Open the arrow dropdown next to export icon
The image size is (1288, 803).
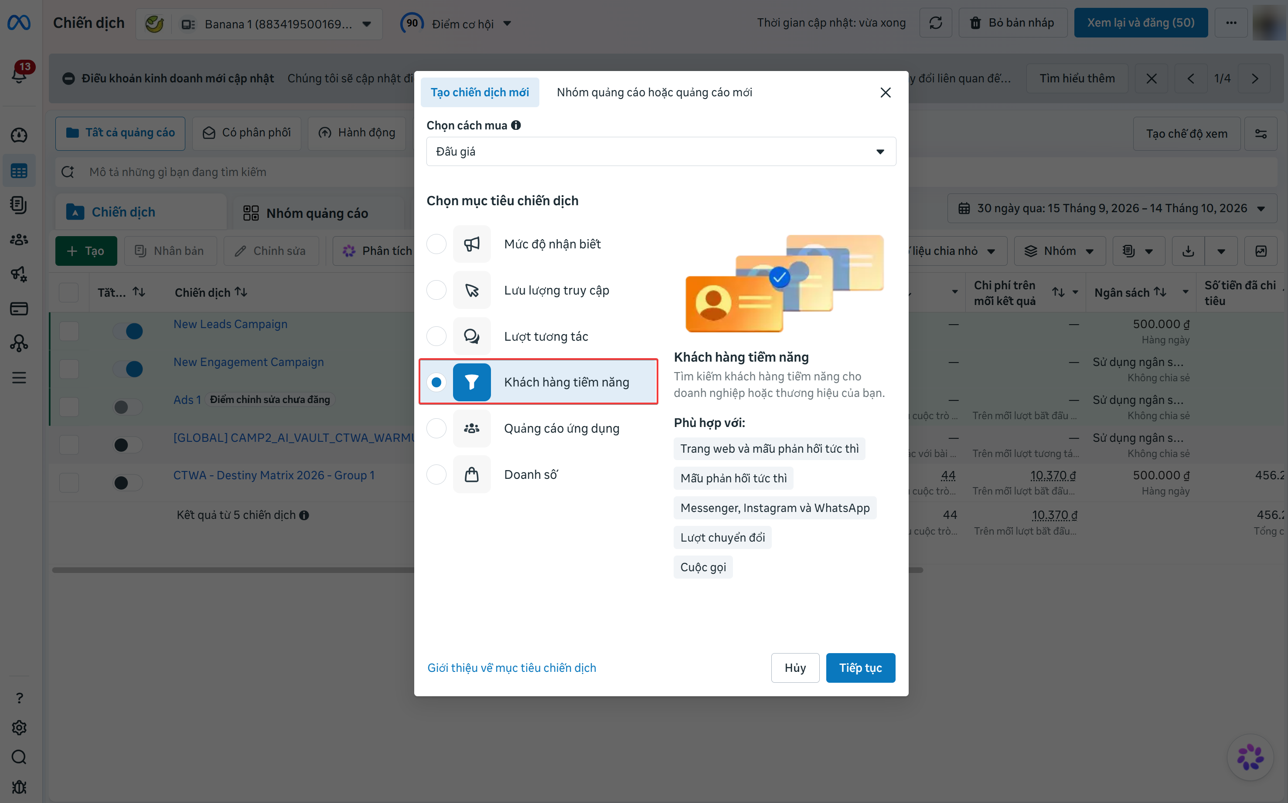[1221, 251]
